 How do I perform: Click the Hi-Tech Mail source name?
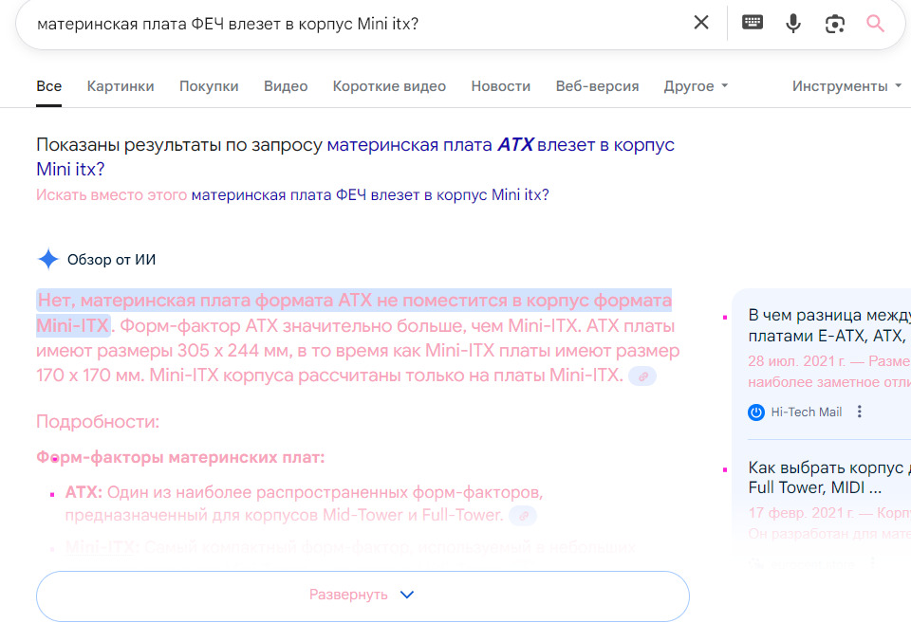pos(806,412)
